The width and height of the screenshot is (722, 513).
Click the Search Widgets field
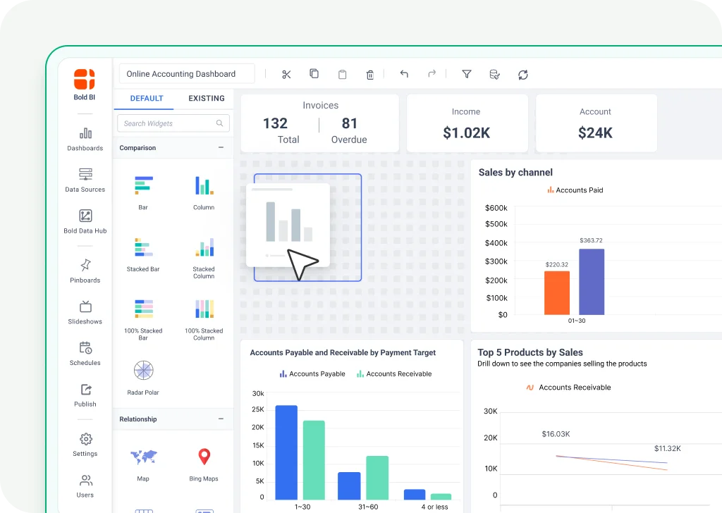pos(173,123)
